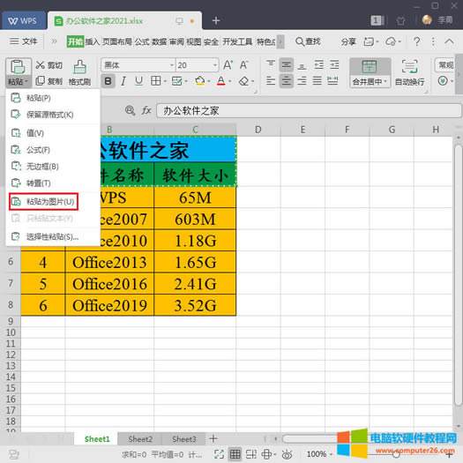Open the font name dropdown
Viewport: 463px width, 463px height.
pos(172,65)
